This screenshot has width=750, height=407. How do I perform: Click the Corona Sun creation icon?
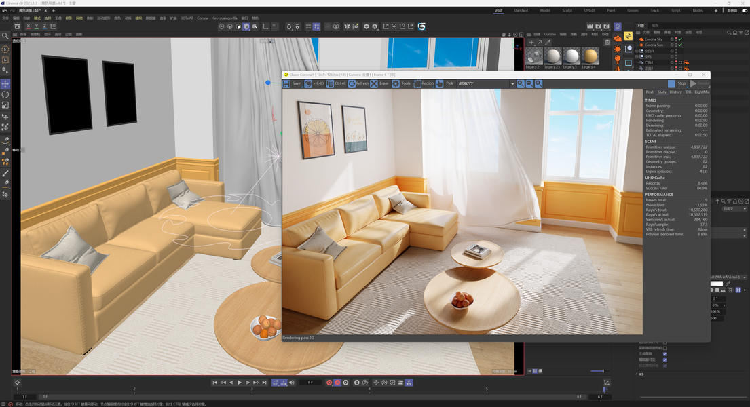coord(618,49)
